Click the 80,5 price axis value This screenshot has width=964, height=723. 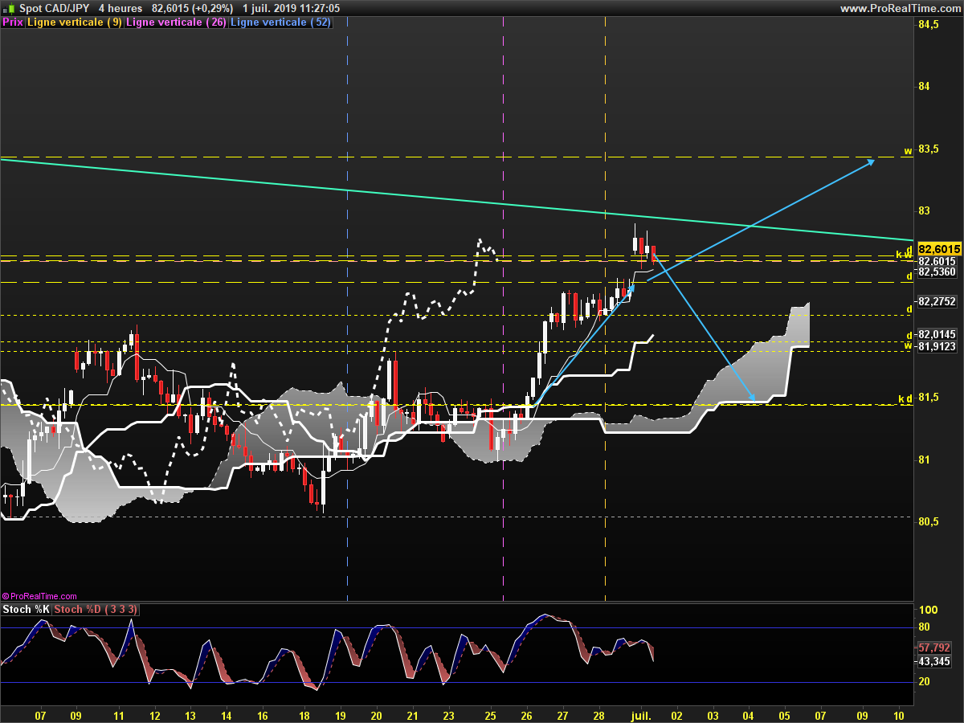coord(927,522)
